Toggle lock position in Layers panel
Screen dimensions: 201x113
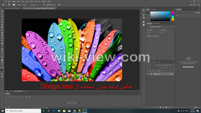click(155, 71)
